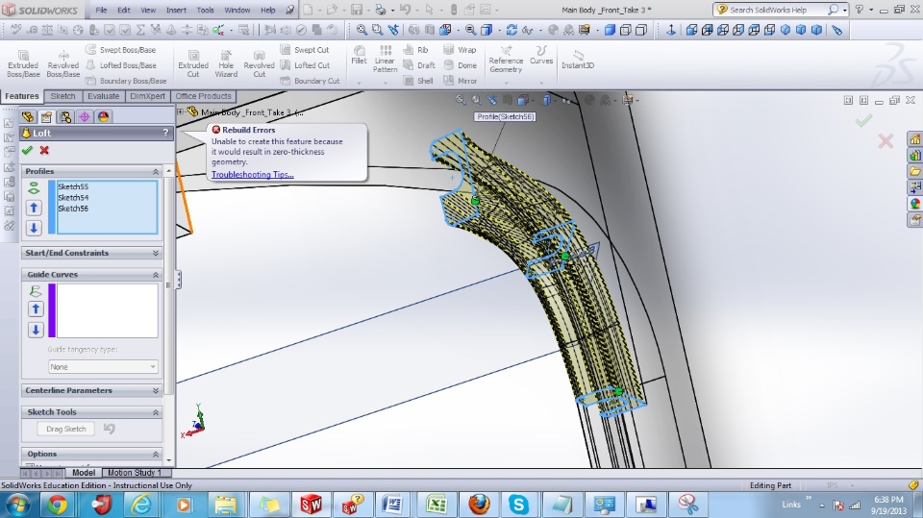Image resolution: width=923 pixels, height=518 pixels.
Task: Click the Drag Sketch button
Action: pyautogui.click(x=66, y=430)
